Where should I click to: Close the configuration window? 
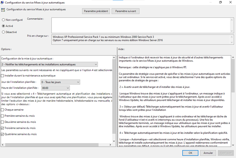click(230, 2)
